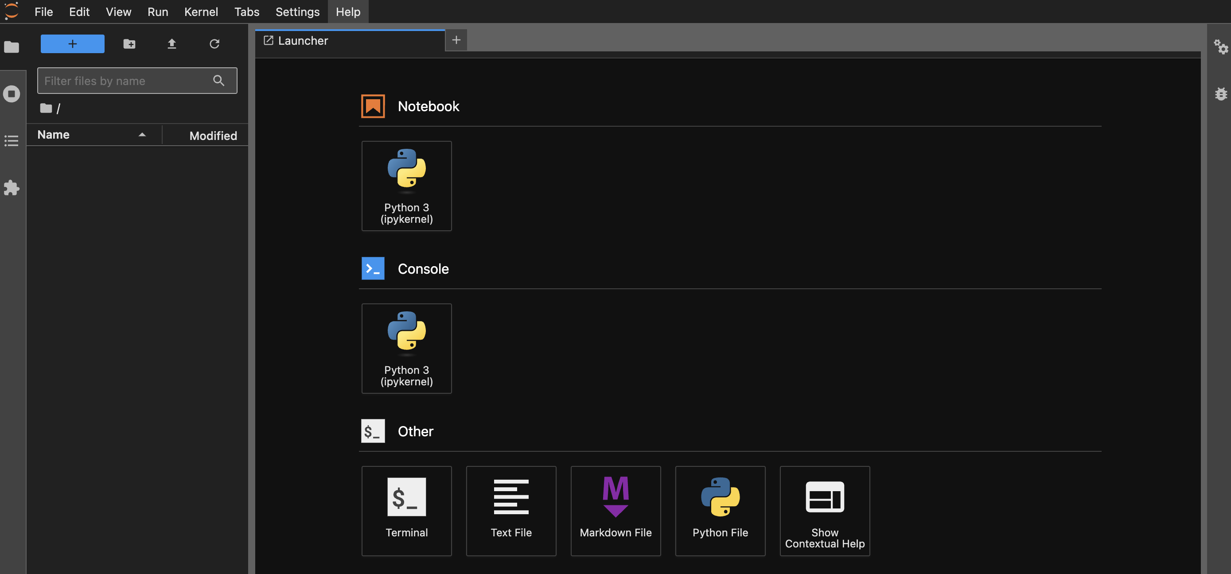Click the Console section heading text

click(x=423, y=269)
